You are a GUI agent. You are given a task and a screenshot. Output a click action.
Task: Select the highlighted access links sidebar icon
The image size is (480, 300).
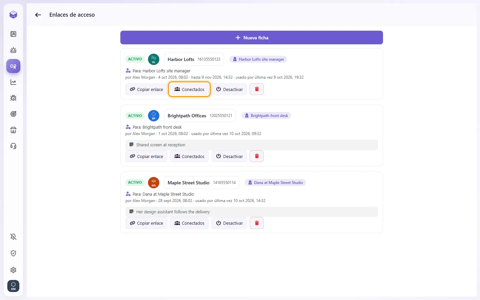coord(13,66)
